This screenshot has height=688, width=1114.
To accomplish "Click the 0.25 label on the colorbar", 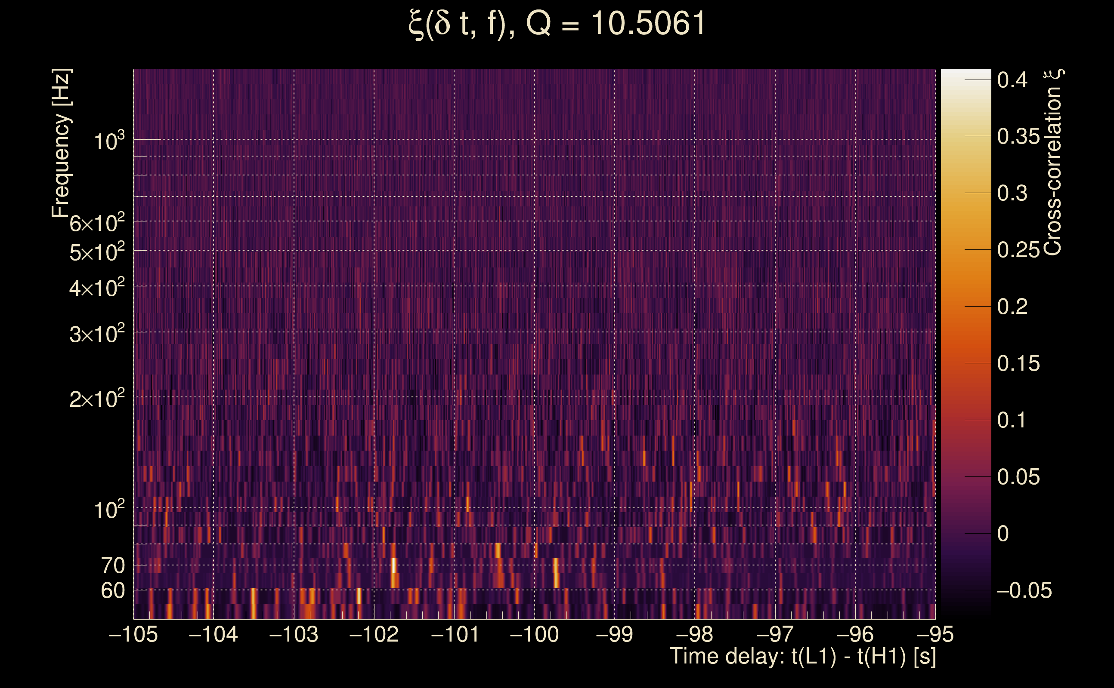I will 1018,250.
